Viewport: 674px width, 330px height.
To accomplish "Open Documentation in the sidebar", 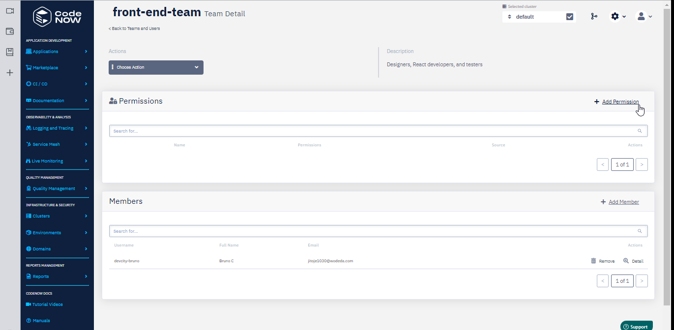I will pos(48,101).
